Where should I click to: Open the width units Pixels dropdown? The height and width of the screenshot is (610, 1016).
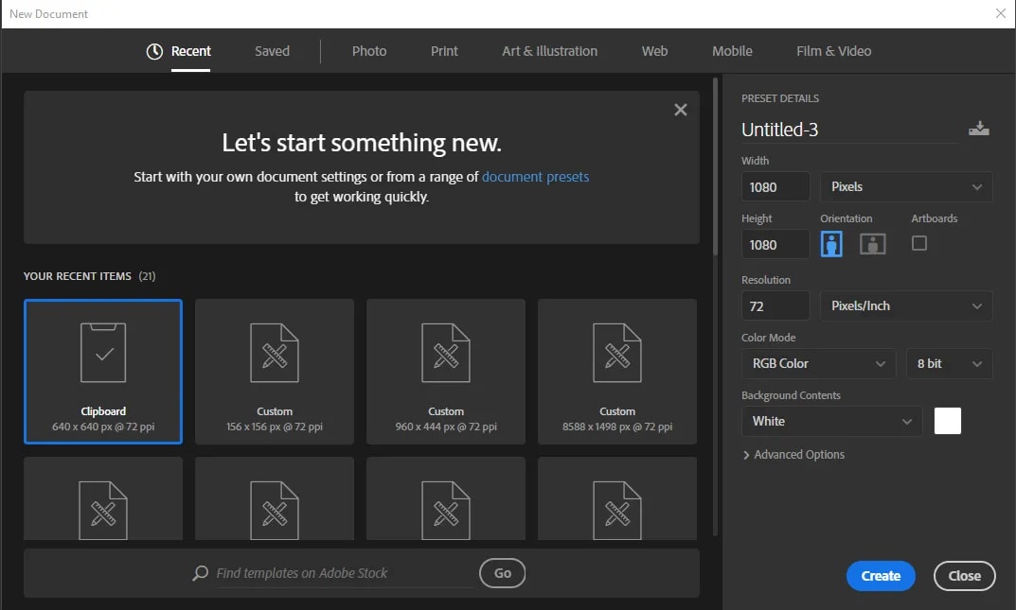906,187
